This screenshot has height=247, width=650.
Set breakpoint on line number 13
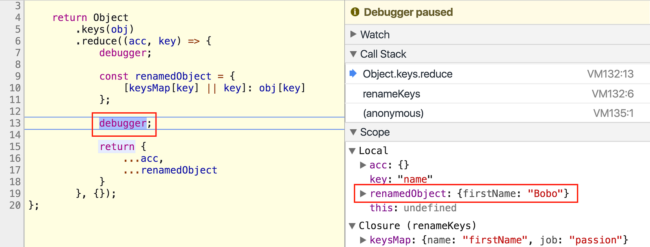[15, 123]
